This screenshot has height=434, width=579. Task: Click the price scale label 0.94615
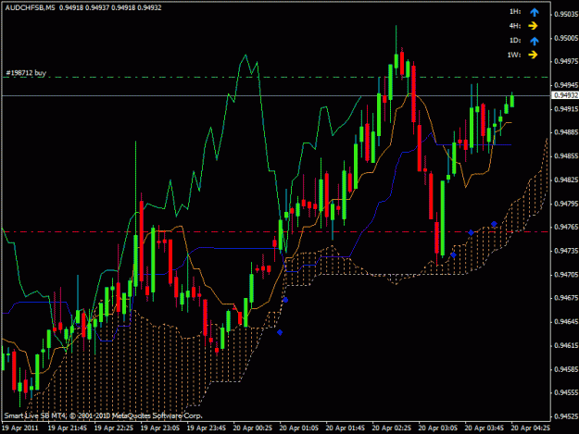[566, 345]
